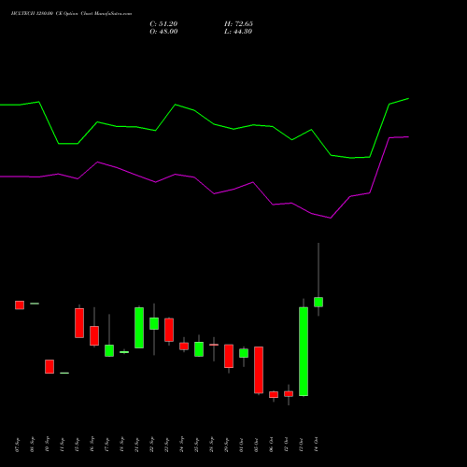Select the high value H: 72.65
This screenshot has width=467, height=467.
(238, 24)
